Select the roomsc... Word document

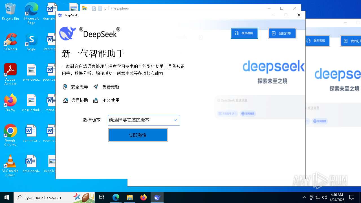click(50, 133)
